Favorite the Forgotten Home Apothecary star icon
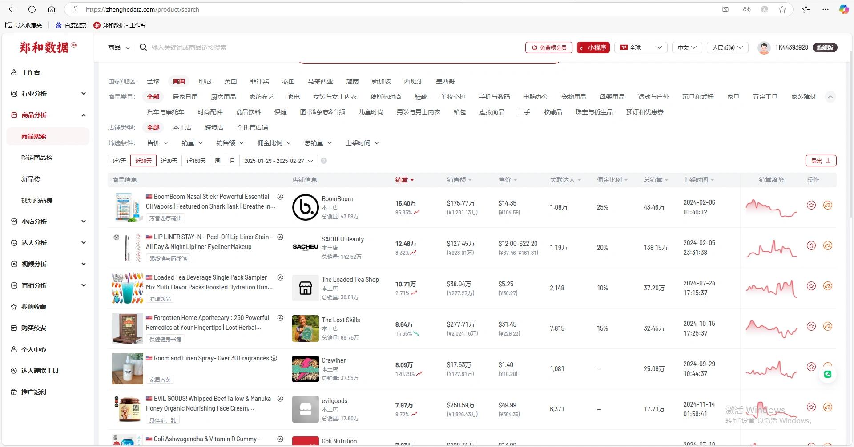The image size is (854, 447). (x=811, y=326)
